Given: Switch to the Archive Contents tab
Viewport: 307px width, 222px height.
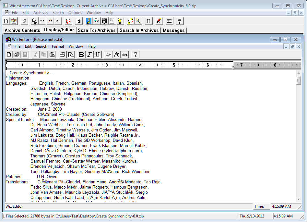Looking at the screenshot, I should coord(22,30).
